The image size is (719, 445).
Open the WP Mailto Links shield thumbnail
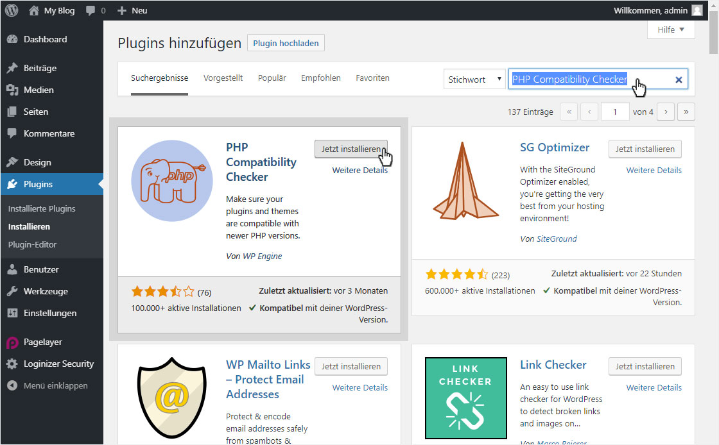tap(172, 398)
